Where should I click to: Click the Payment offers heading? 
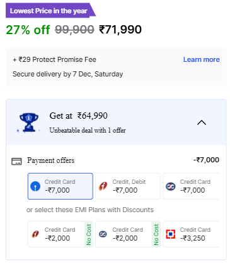(51, 160)
